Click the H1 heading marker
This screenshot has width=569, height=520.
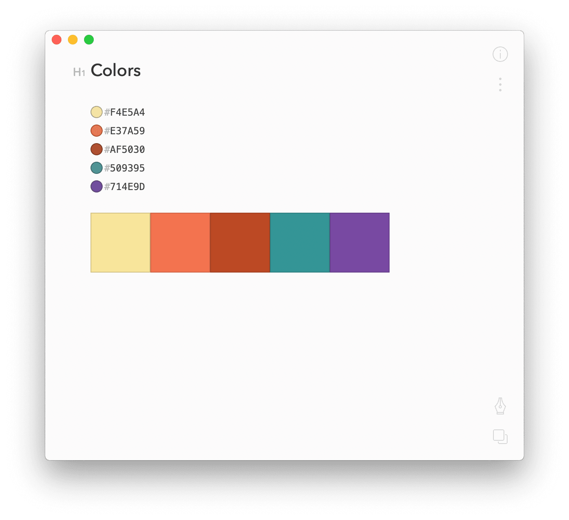click(79, 72)
